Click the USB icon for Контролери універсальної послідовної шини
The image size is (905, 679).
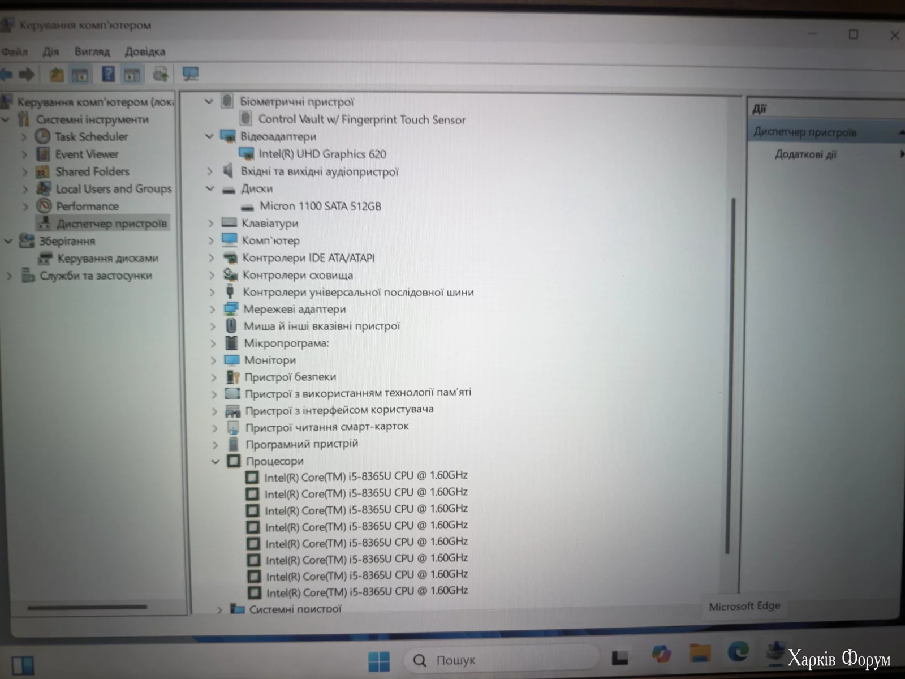tap(230, 292)
